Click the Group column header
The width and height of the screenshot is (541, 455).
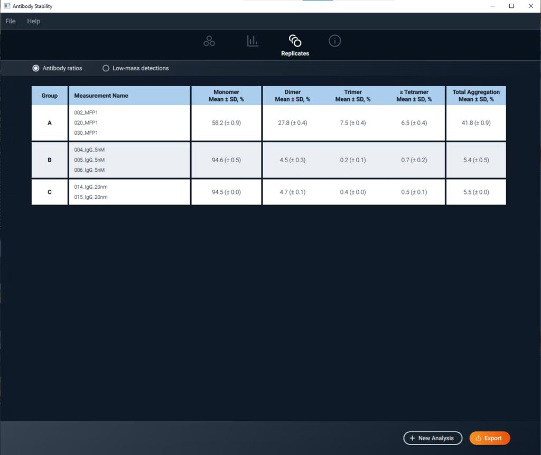(50, 96)
